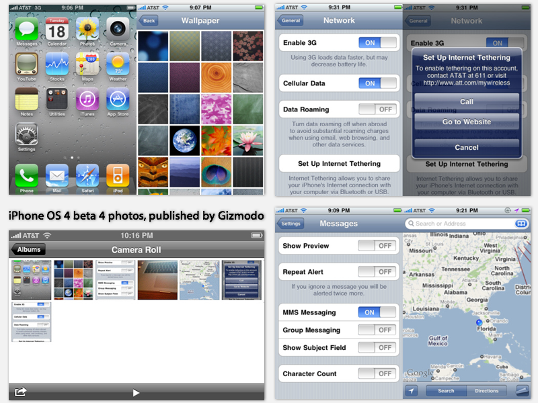Launch Safari from the dock
This screenshot has width=538, height=403.
[x=87, y=175]
